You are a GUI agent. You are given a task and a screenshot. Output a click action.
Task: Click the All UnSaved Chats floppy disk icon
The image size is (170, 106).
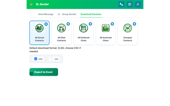[x=83, y=28]
